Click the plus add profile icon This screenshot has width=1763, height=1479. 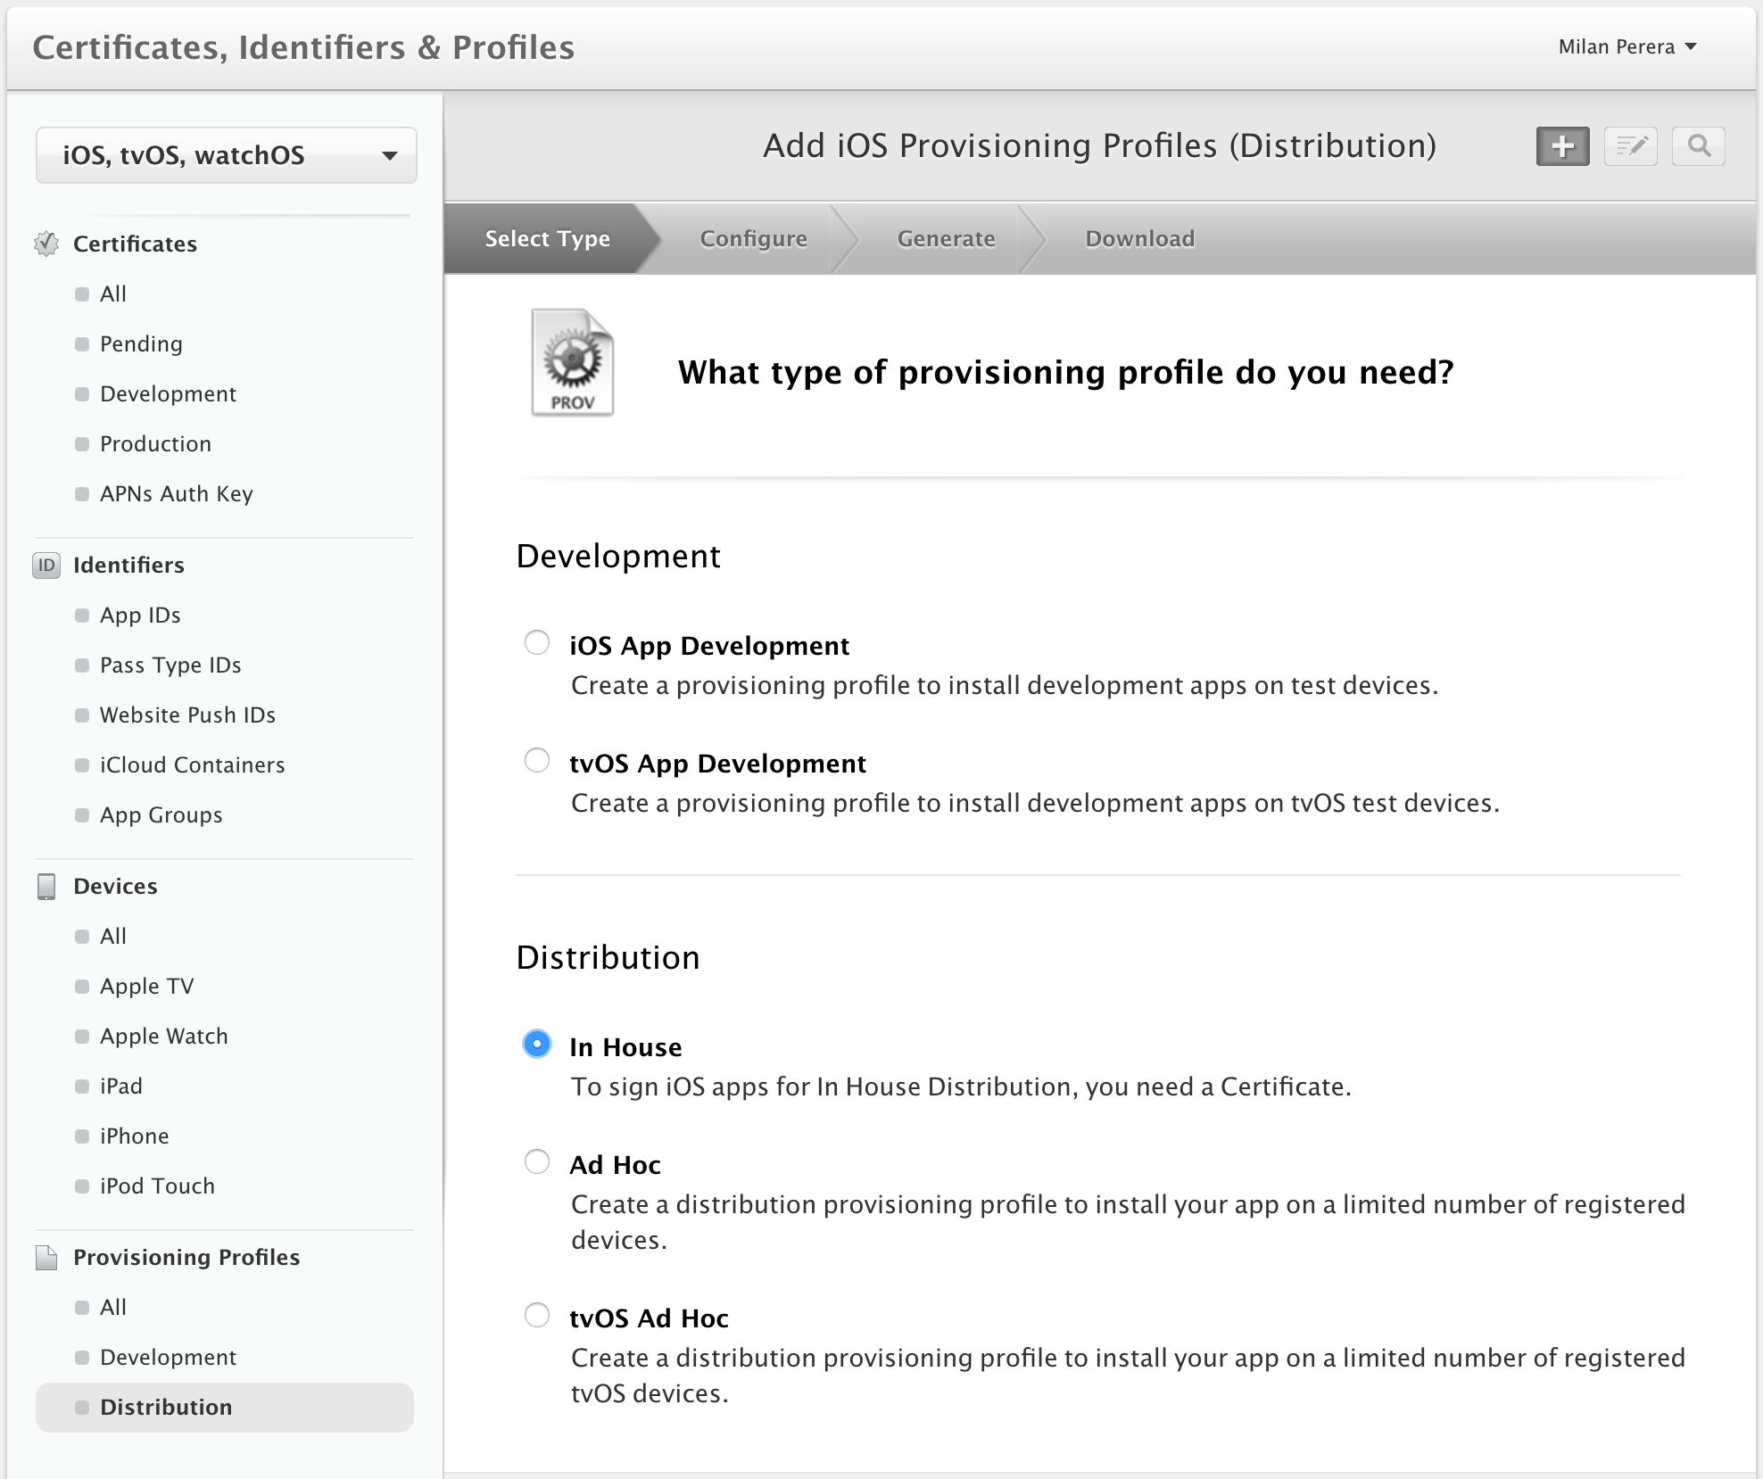1562,146
